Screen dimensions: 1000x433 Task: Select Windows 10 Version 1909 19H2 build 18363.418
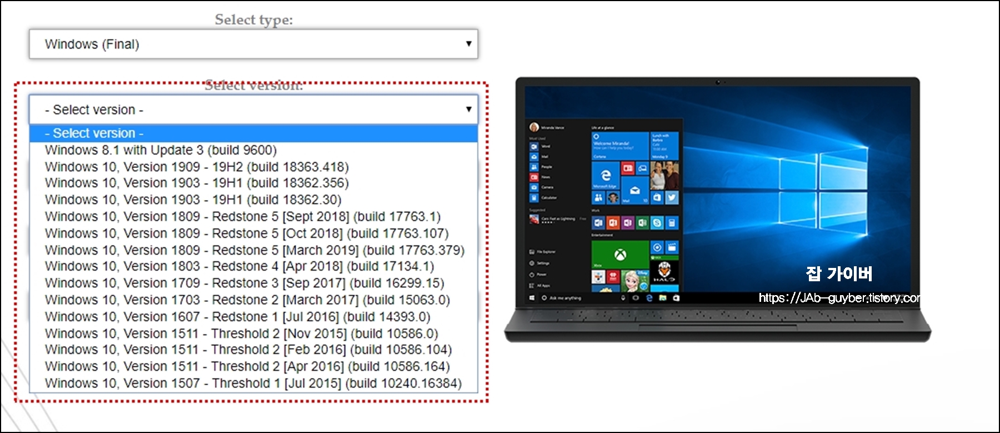(x=253, y=167)
